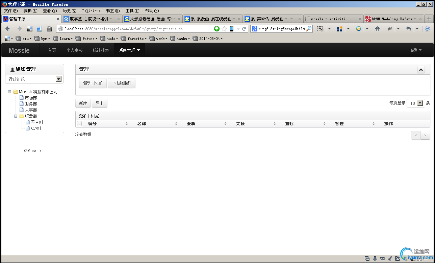This screenshot has width=435, height=263.
Task: Click the download arrow icon in status bar
Action: tap(375, 259)
